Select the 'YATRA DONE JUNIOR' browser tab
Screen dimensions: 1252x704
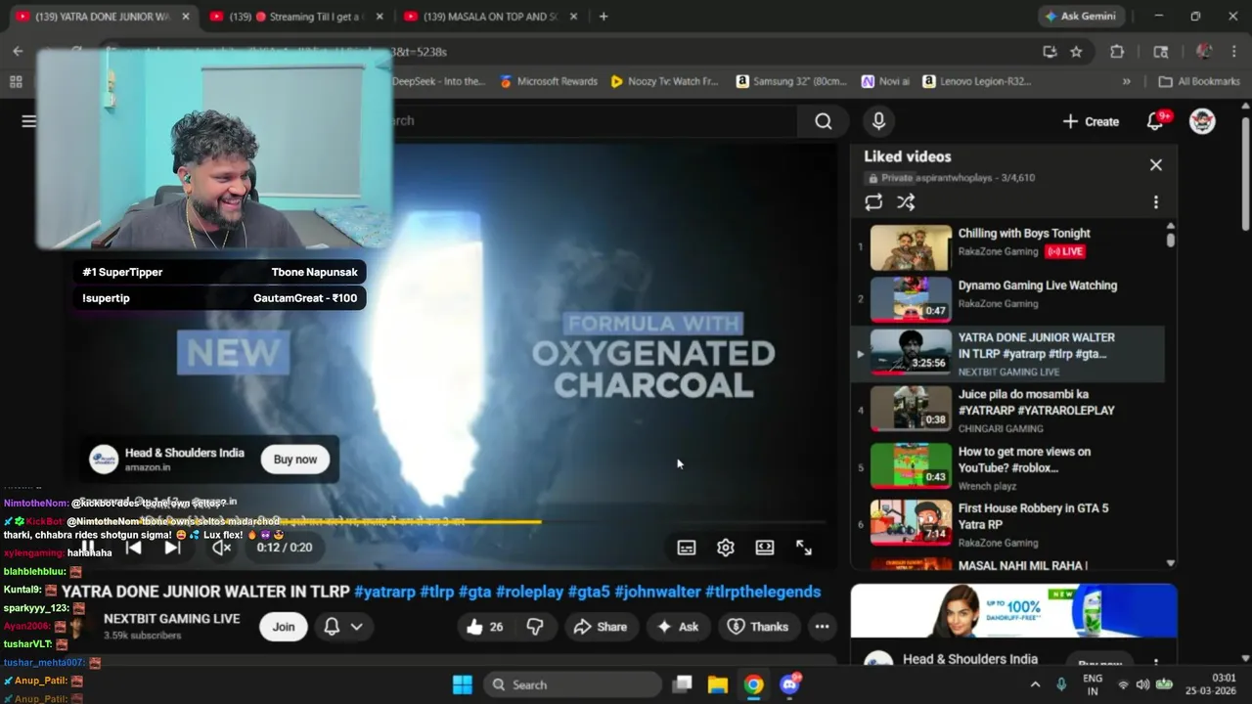pos(100,17)
